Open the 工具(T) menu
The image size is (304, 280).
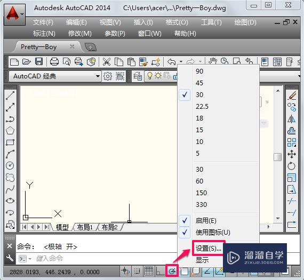tap(211, 22)
